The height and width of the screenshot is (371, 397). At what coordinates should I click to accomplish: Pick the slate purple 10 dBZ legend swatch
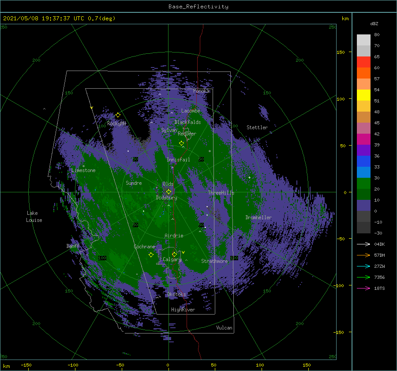(363, 206)
